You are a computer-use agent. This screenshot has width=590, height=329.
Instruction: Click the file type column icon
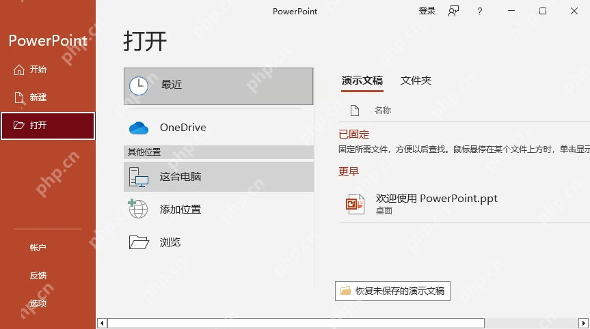[x=354, y=111]
